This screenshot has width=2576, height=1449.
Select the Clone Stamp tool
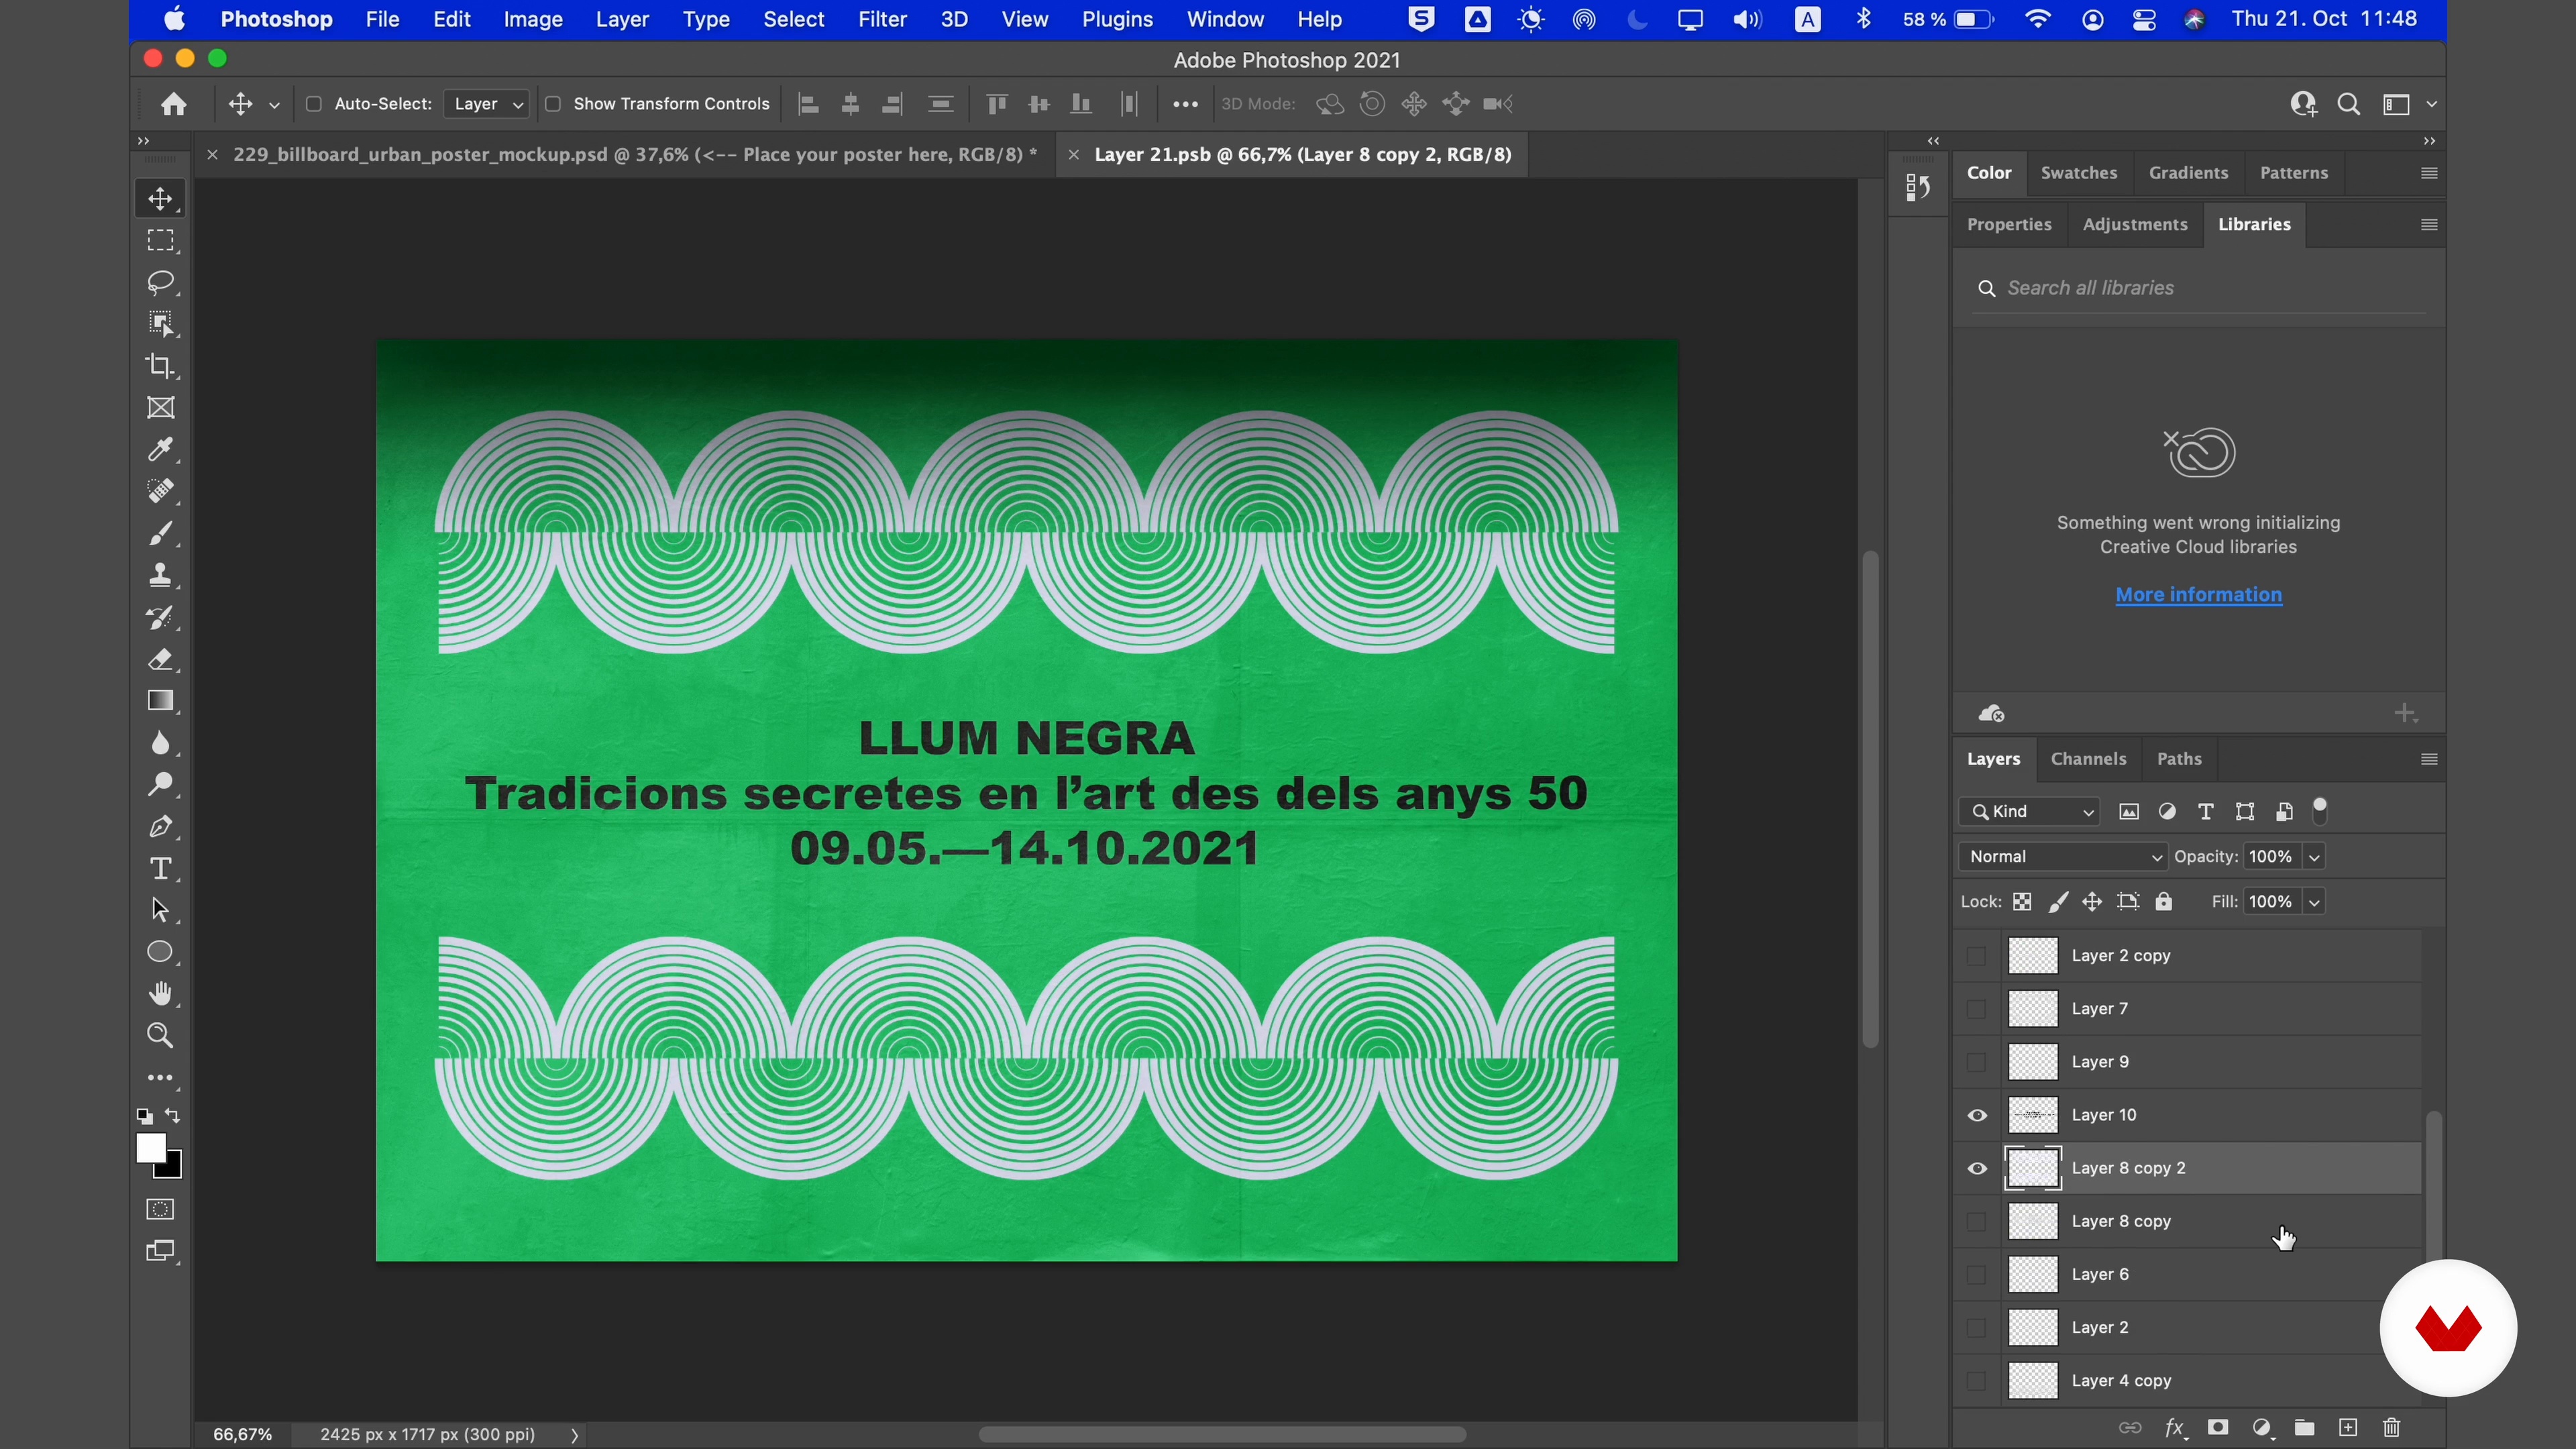(x=160, y=576)
